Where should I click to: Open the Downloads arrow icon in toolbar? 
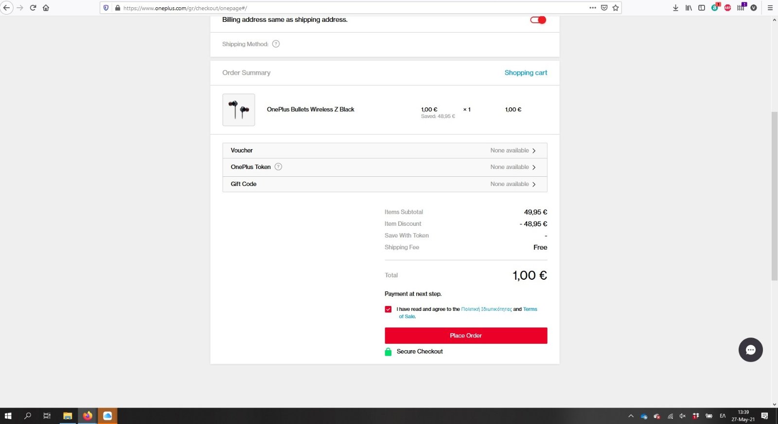tap(675, 8)
